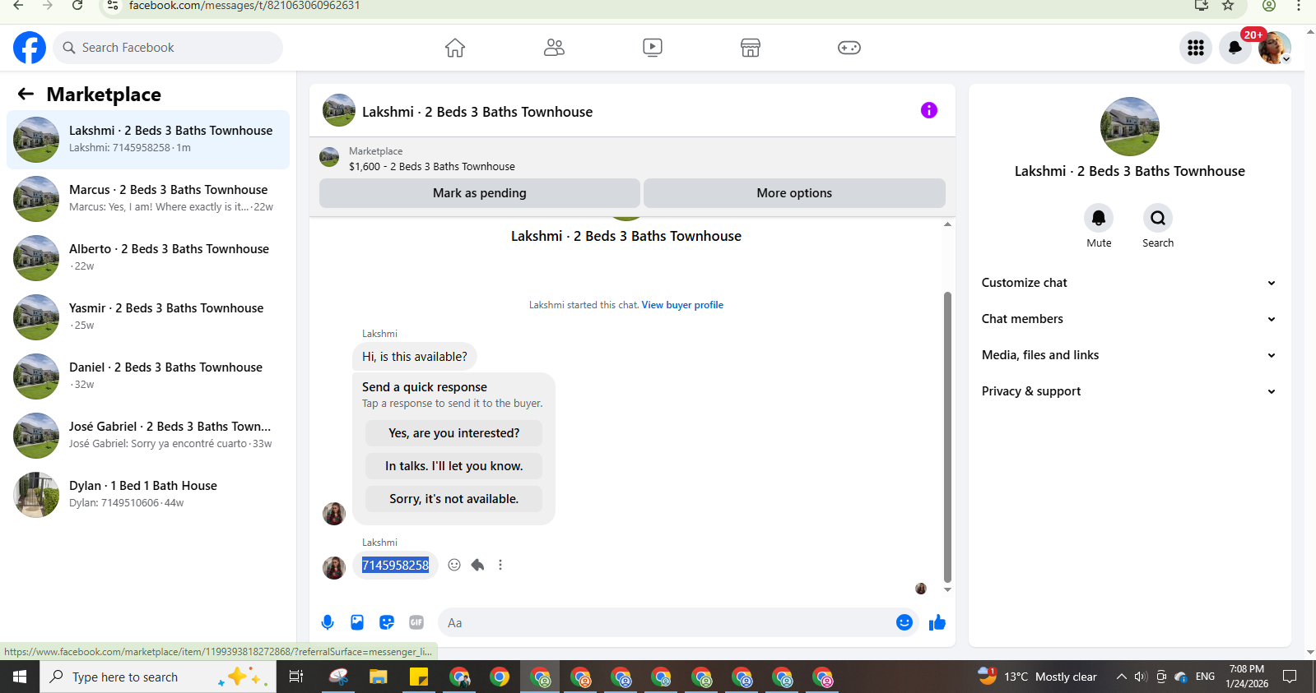Expand Privacy & support section

1129,391
